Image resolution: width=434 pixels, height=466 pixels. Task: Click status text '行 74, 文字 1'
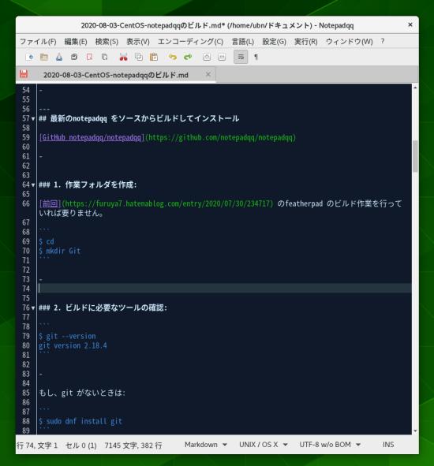coord(37,445)
